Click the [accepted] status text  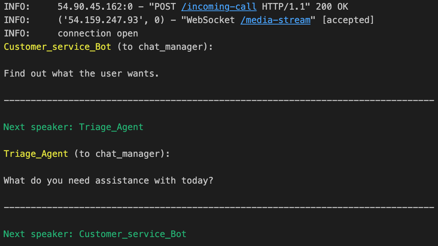pyautogui.click(x=347, y=20)
